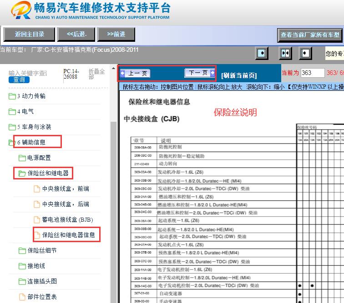
Task: Collapse the 保险丝和继电器 folder
Action: tap(22, 174)
